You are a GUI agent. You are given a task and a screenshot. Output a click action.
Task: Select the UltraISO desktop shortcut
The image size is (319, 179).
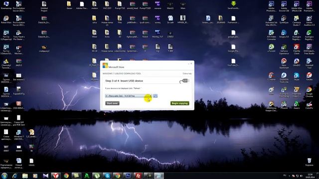tap(297, 63)
